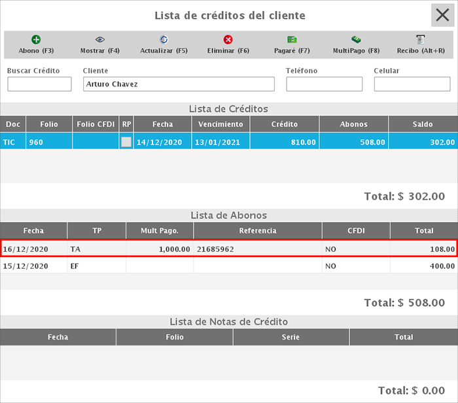Click the Eliminar (F6) red icon

[x=228, y=40]
